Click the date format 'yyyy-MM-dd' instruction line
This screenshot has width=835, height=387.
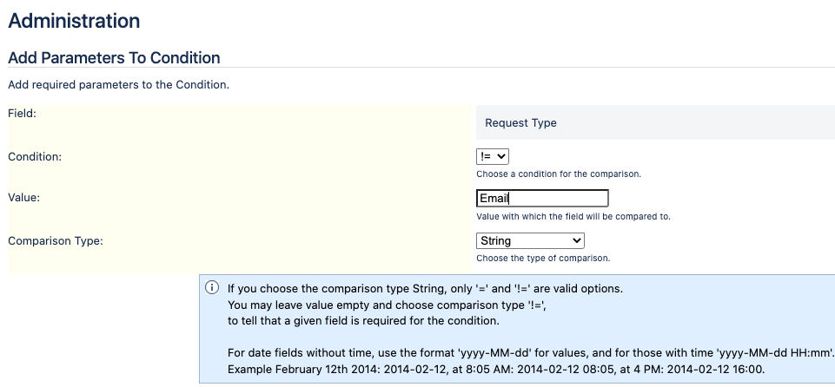(x=531, y=352)
